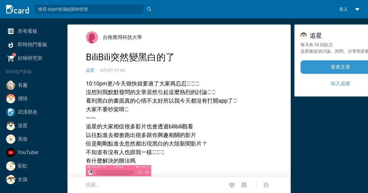368x193 pixels.
Task: Expand the account dropdown arrow
Action: (x=357, y=9)
